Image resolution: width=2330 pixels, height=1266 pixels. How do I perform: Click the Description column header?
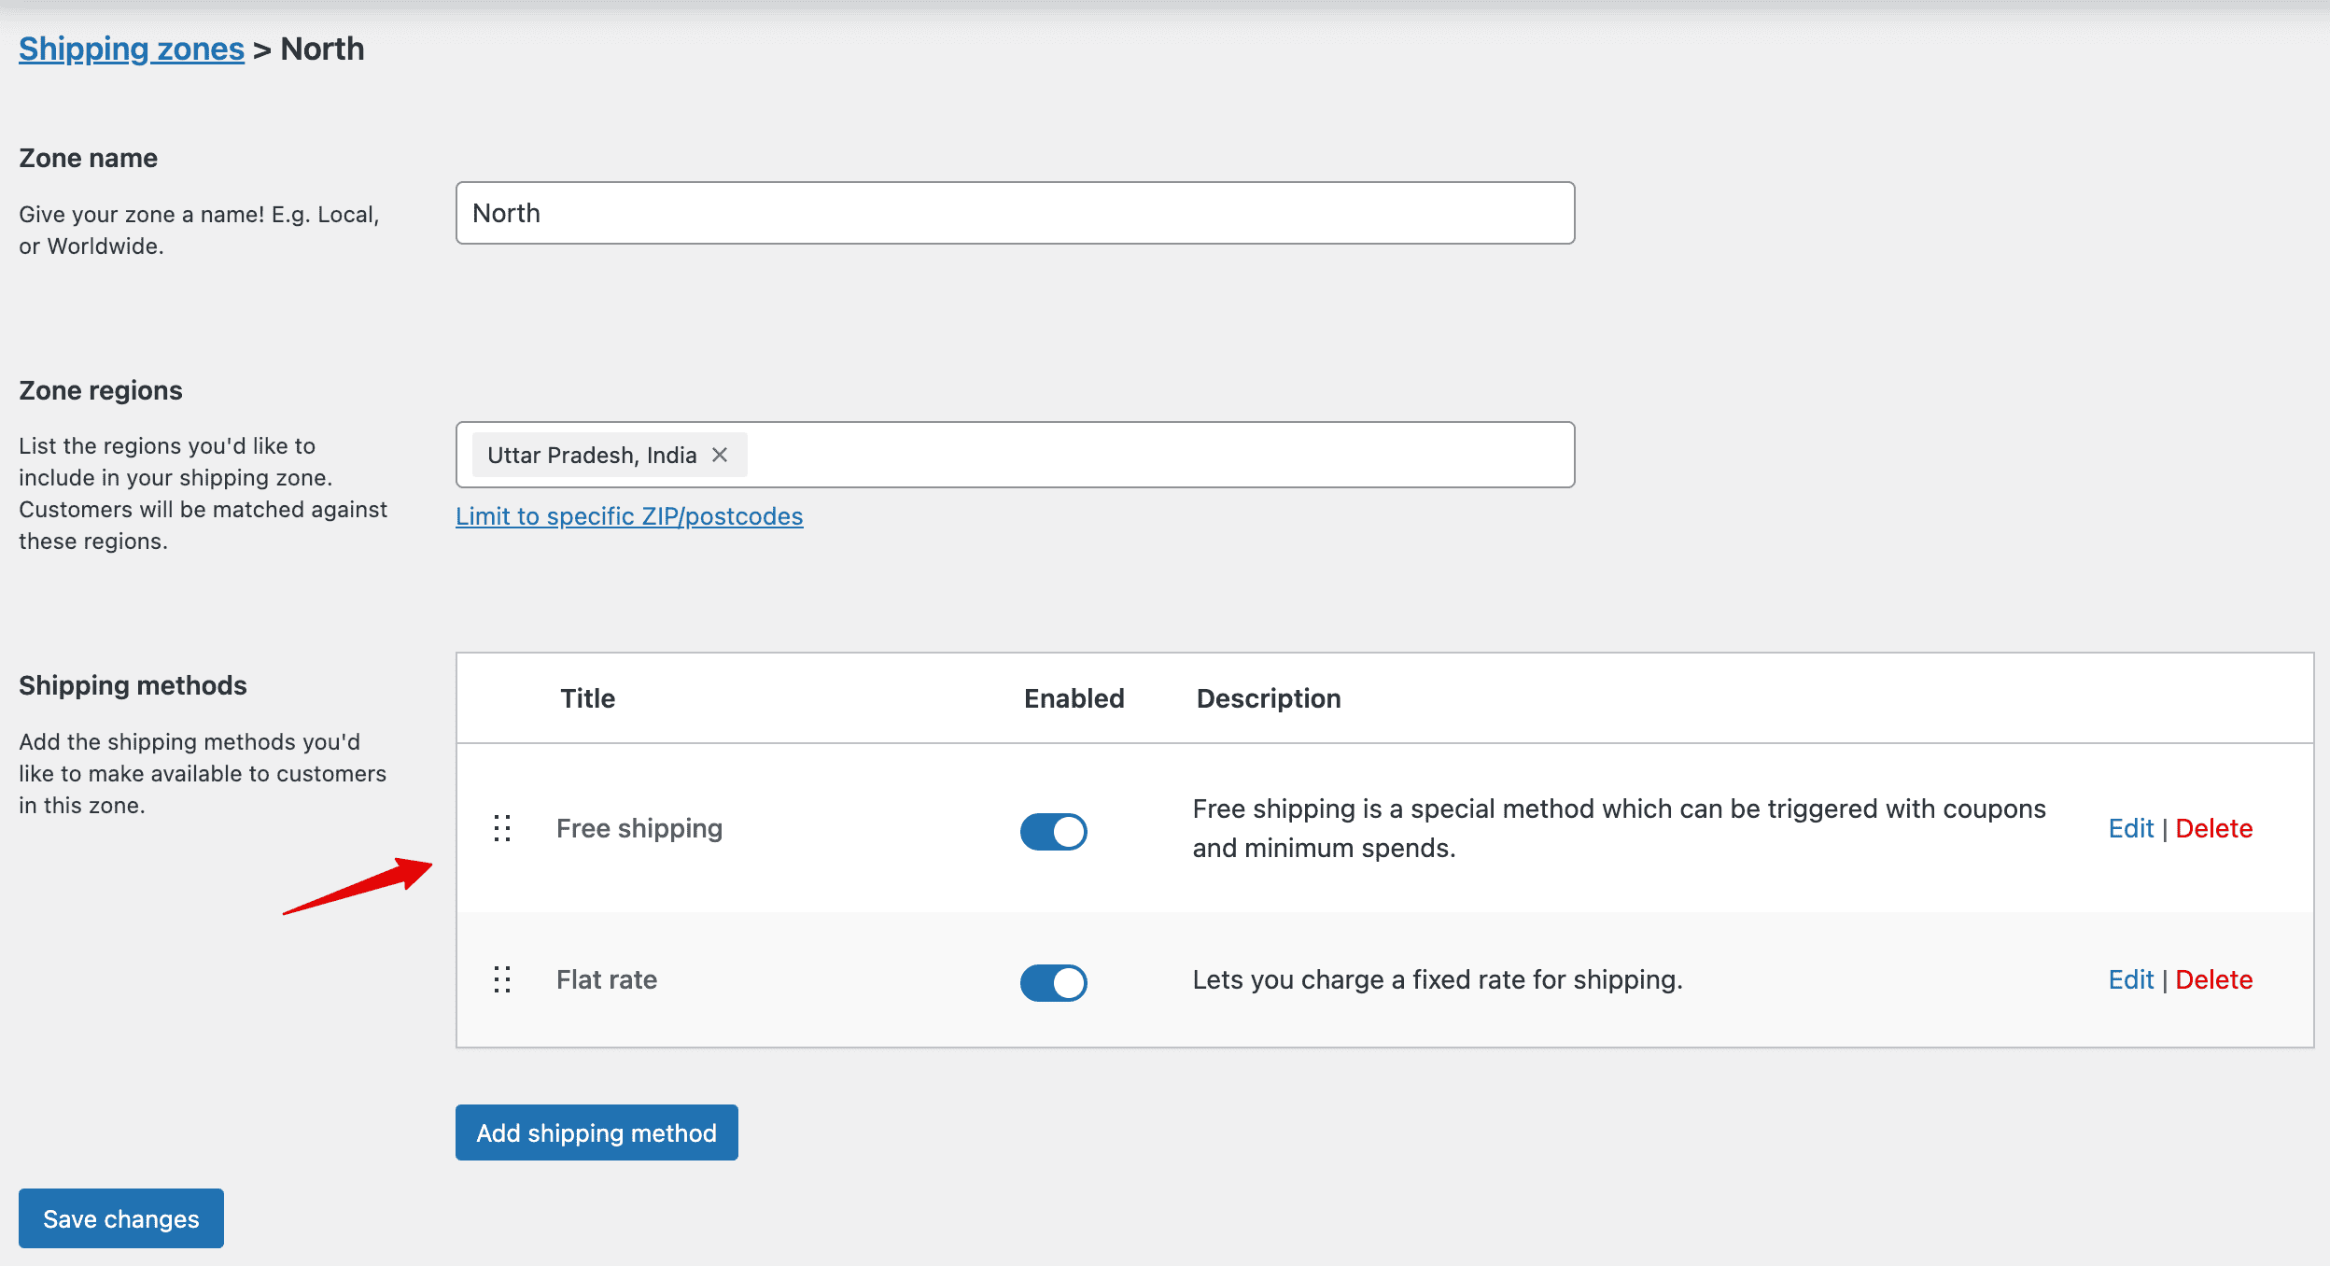1269,698
